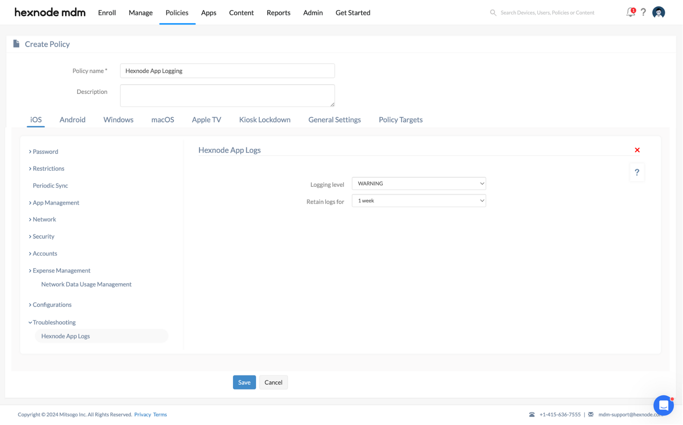This screenshot has height=425, width=683.
Task: Open the Manage menu
Action: (x=140, y=13)
